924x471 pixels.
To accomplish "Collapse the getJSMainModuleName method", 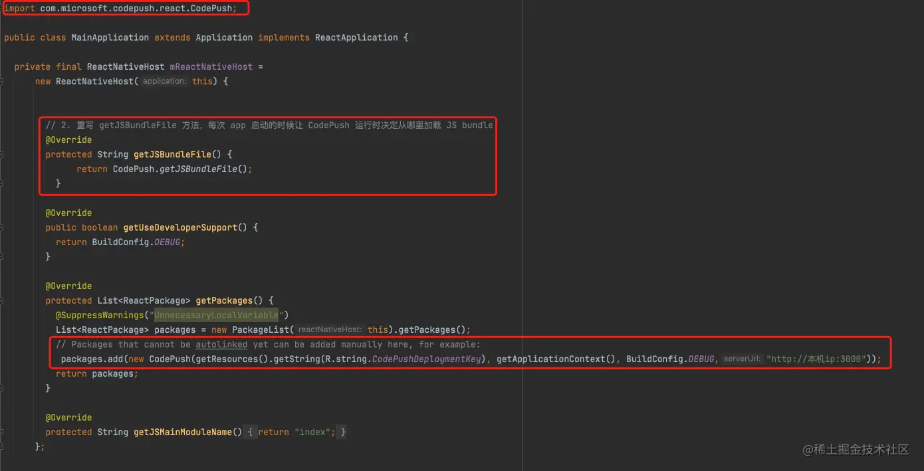I will pos(4,432).
